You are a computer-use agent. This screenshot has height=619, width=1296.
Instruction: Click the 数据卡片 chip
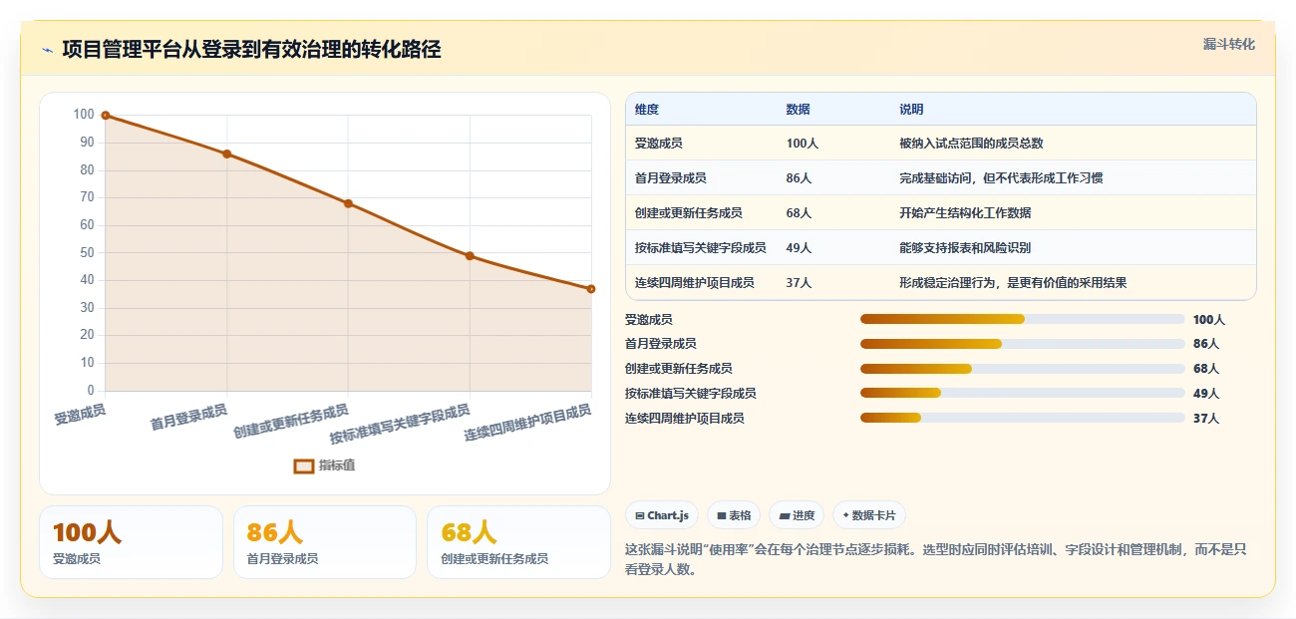[868, 515]
